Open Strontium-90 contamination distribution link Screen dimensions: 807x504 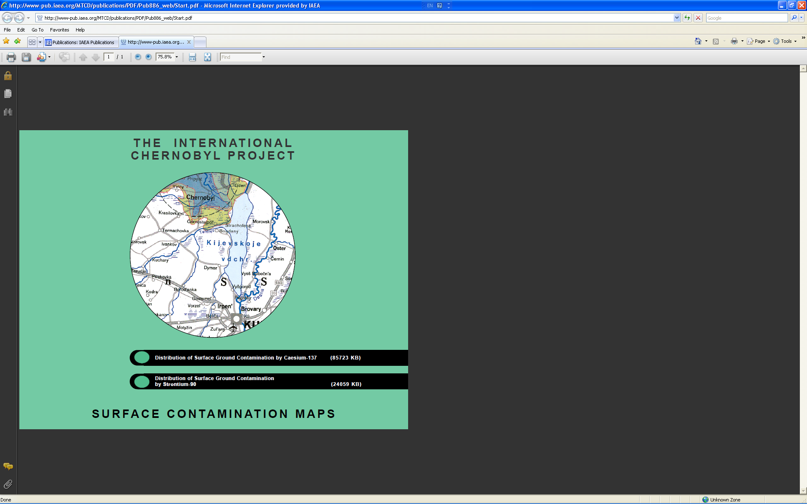(269, 381)
